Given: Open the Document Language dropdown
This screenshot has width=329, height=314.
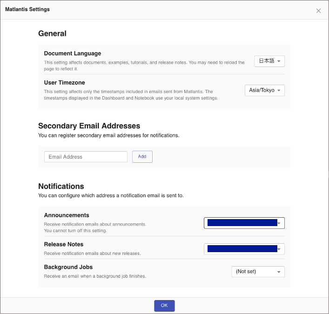Looking at the screenshot, I should 269,61.
